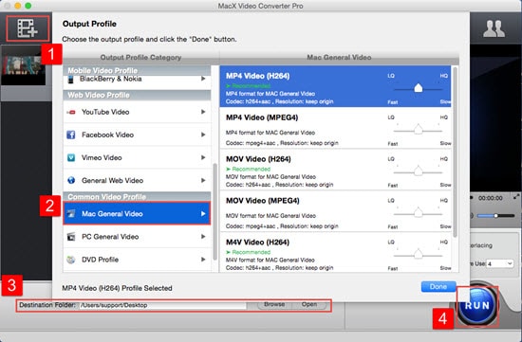
Task: Select PC General Video category
Action: point(137,237)
